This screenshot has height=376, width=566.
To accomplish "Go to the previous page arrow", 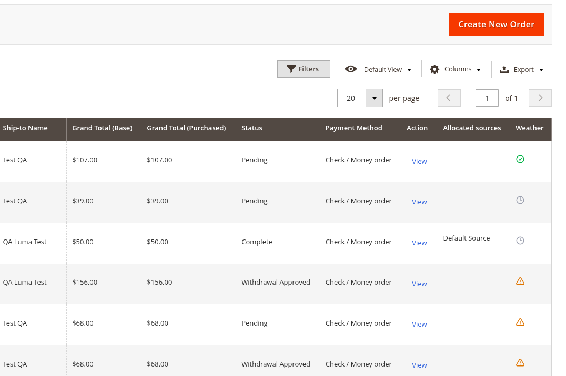I will pyautogui.click(x=449, y=98).
